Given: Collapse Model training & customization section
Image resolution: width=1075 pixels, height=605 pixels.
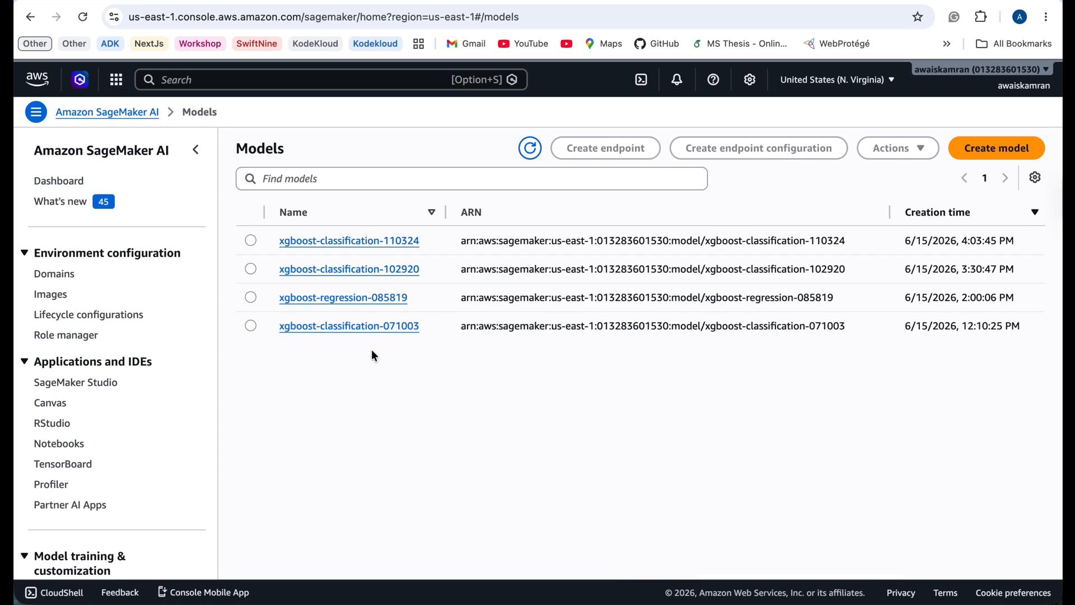Looking at the screenshot, I should (x=24, y=556).
